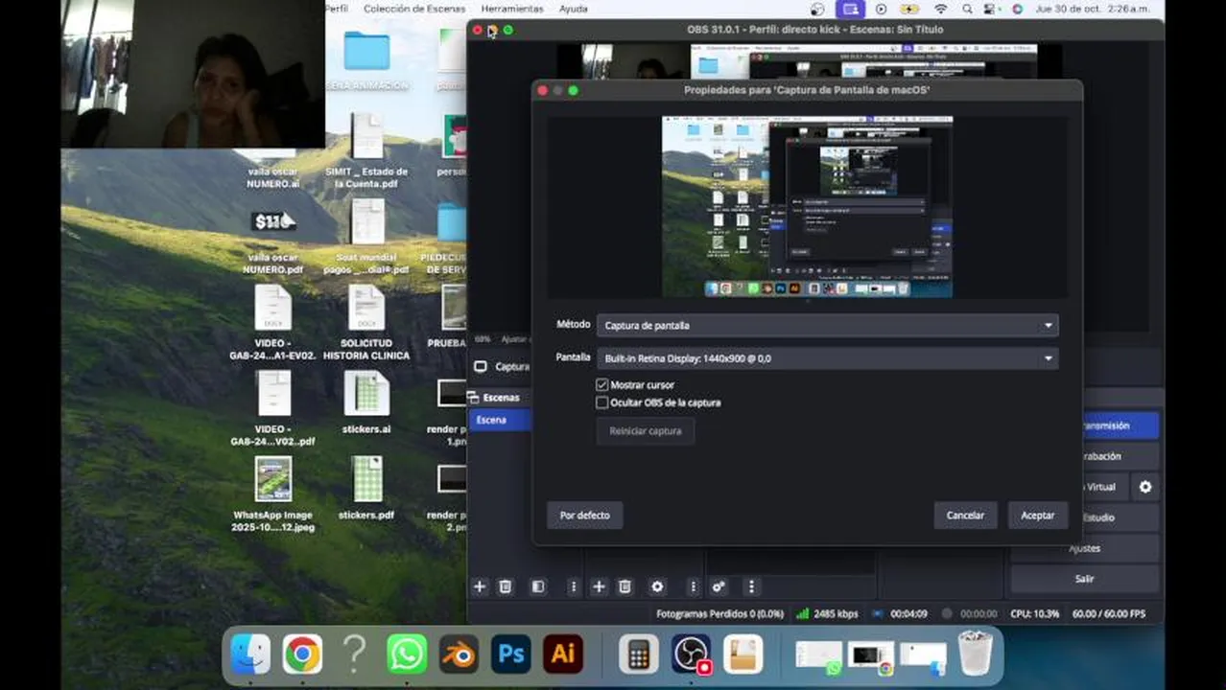Open WhatsApp in the Dock
The height and width of the screenshot is (690, 1226).
click(x=407, y=655)
